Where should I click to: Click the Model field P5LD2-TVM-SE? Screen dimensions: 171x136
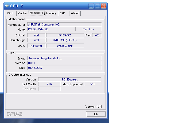coord(51,29)
